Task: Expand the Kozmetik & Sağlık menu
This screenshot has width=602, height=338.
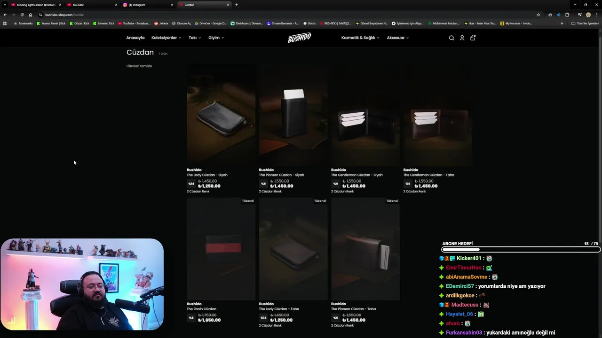Action: (360, 38)
